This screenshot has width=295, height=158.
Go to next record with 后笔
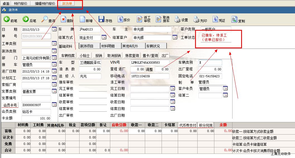[x=26, y=20]
